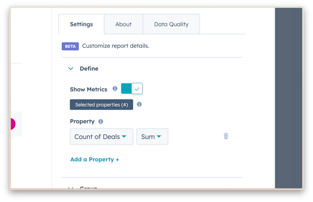
Task: Switch to the Data Quality tab
Action: coord(171,24)
